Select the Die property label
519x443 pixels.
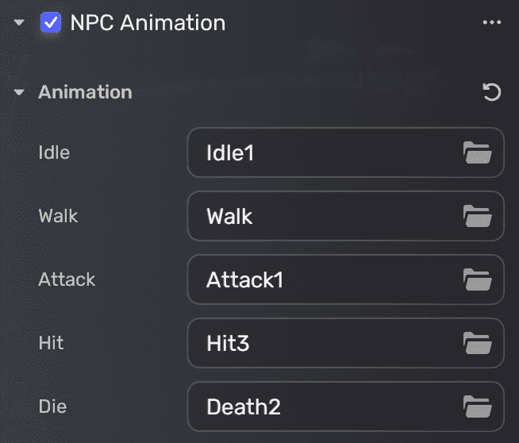point(52,406)
